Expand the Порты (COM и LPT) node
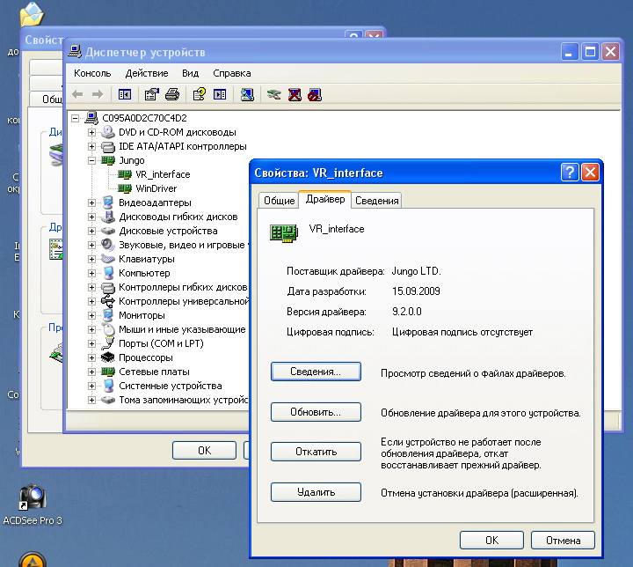Screen dimensions: 633x567 click(x=93, y=343)
